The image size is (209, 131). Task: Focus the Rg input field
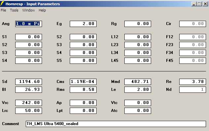pos(138,24)
